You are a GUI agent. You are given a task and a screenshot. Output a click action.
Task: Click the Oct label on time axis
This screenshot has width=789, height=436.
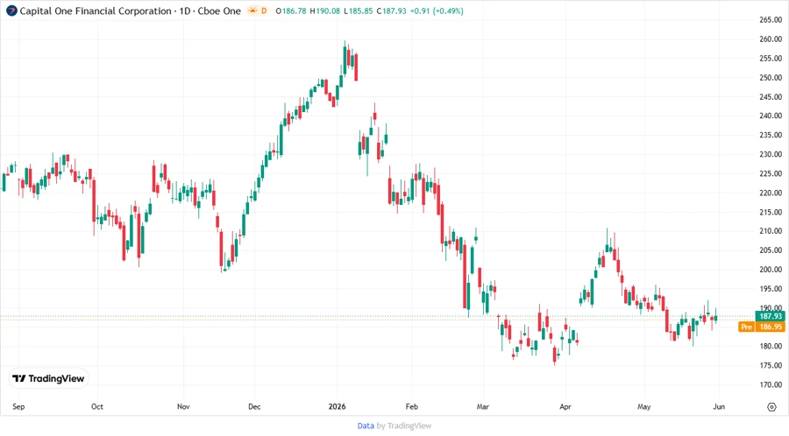[x=97, y=406]
